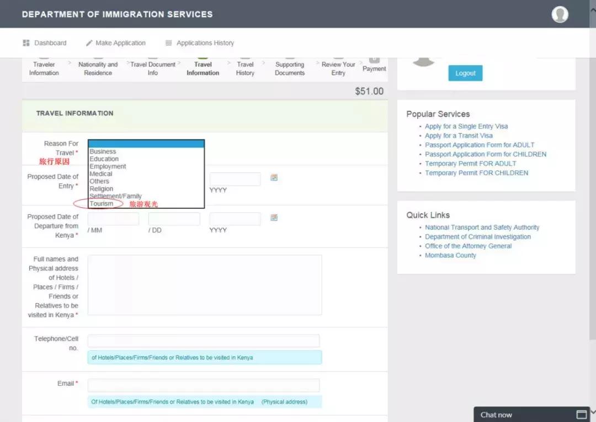Visit Mombasa County link
This screenshot has width=596, height=422.
(x=450, y=255)
